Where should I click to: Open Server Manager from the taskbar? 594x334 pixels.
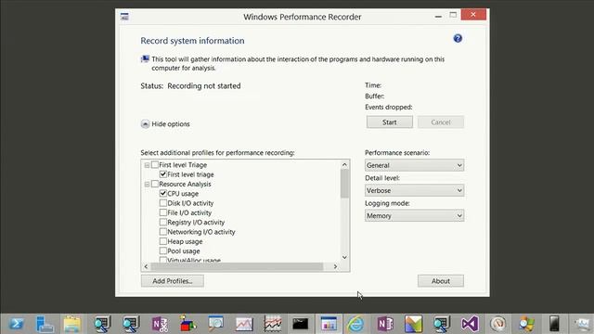(45, 324)
